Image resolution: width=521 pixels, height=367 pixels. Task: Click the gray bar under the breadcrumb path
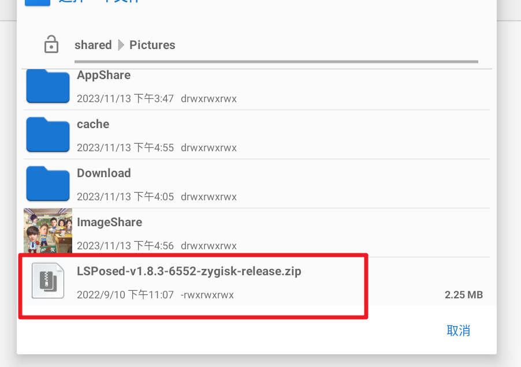coord(276,61)
